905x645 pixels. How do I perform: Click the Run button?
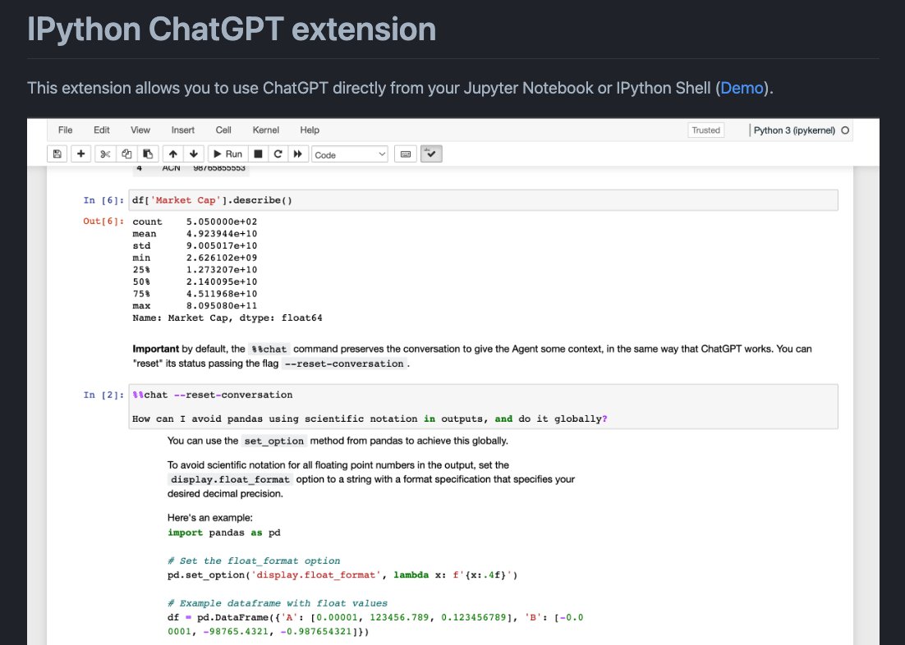point(228,154)
